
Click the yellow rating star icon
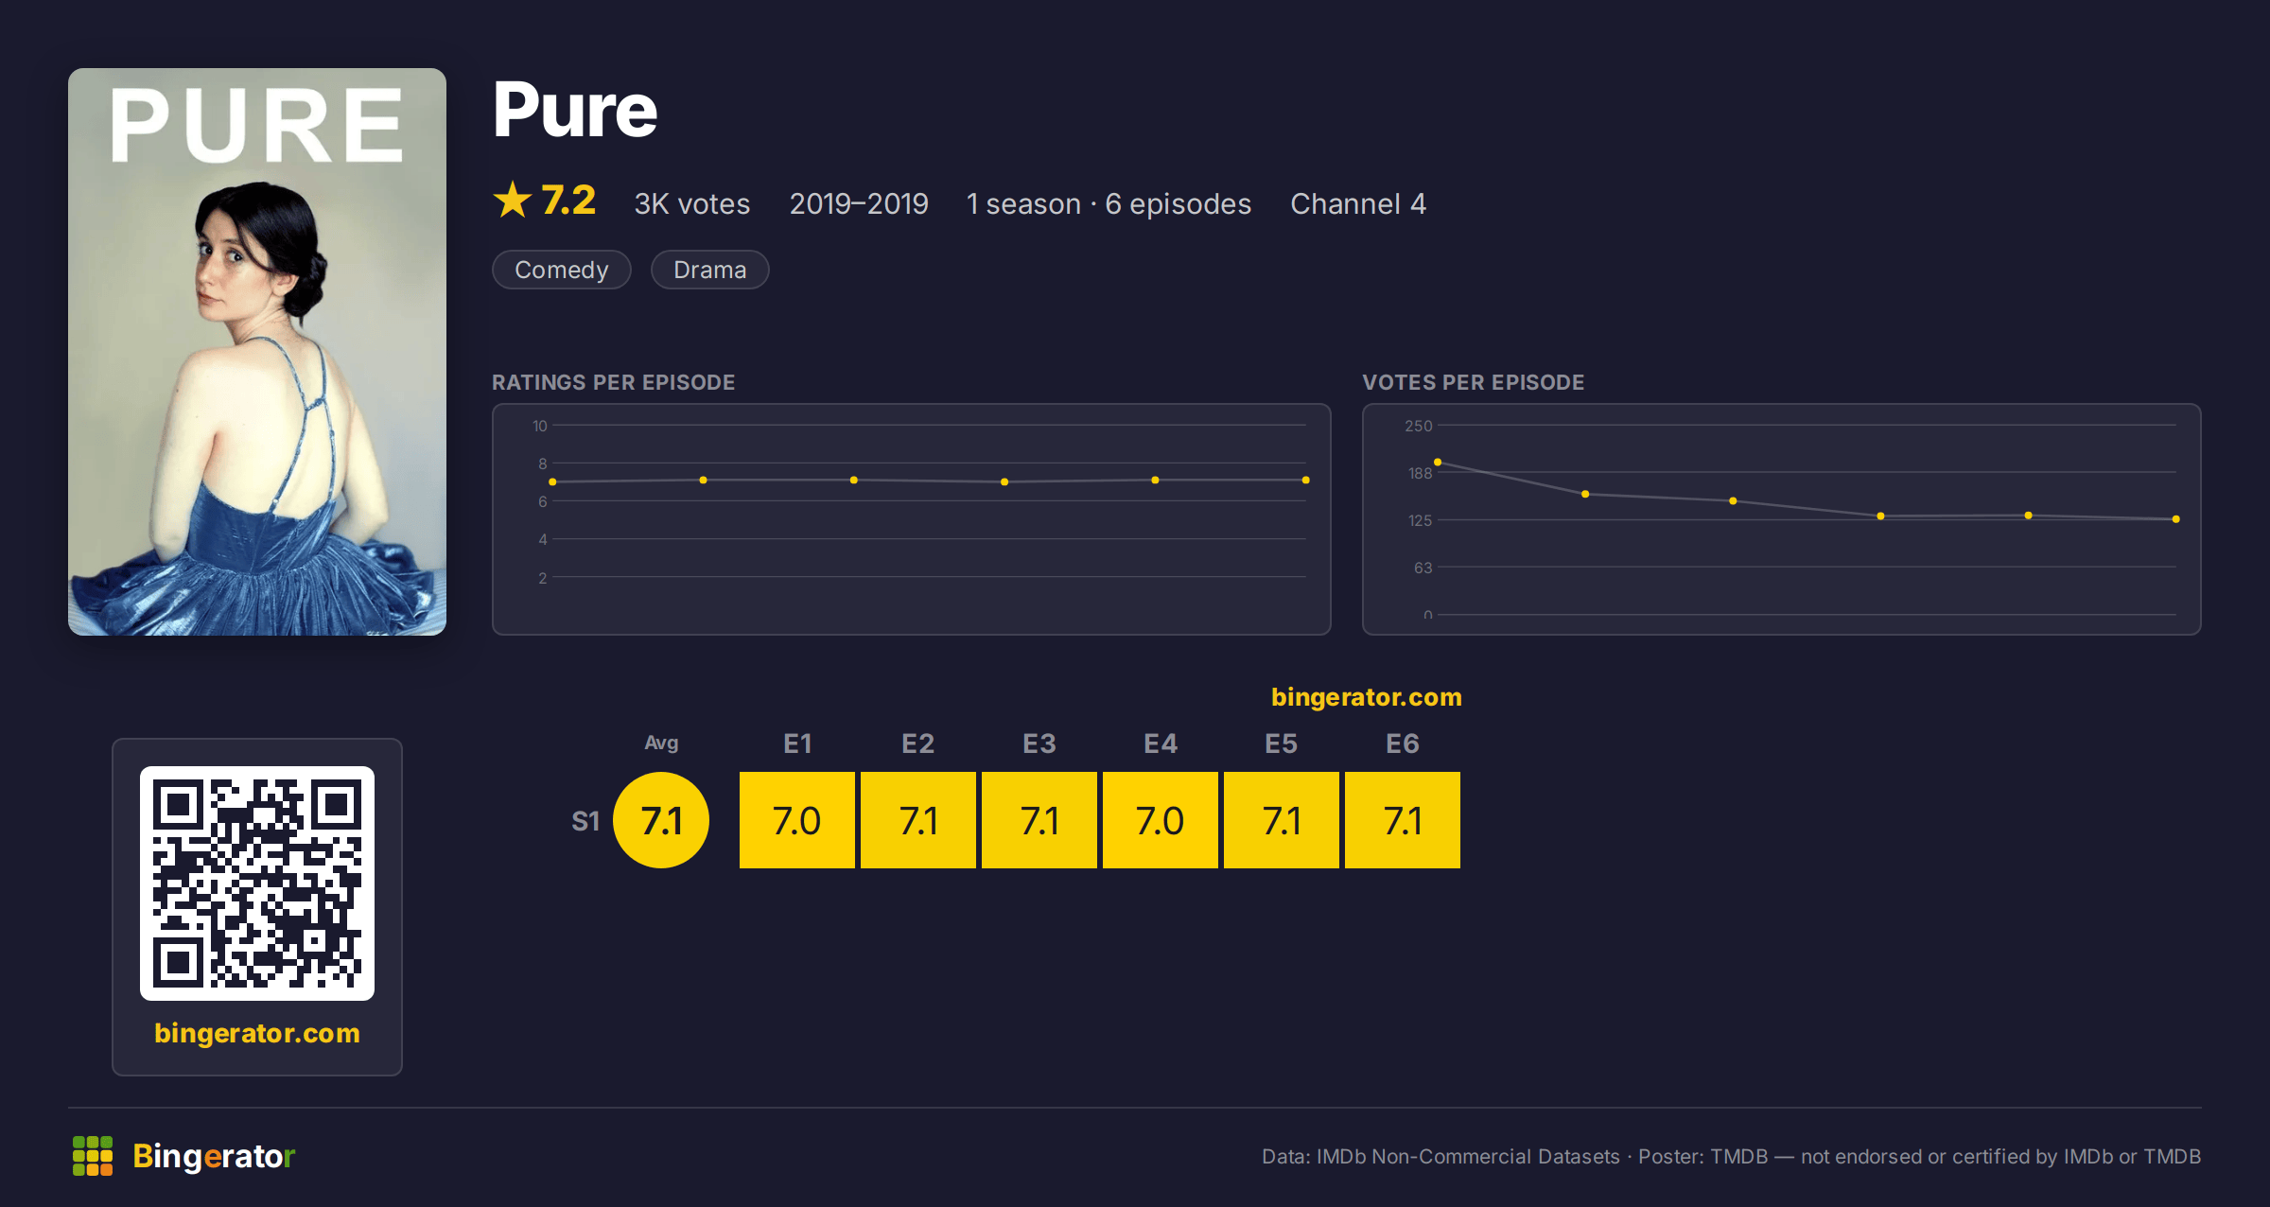click(x=513, y=200)
